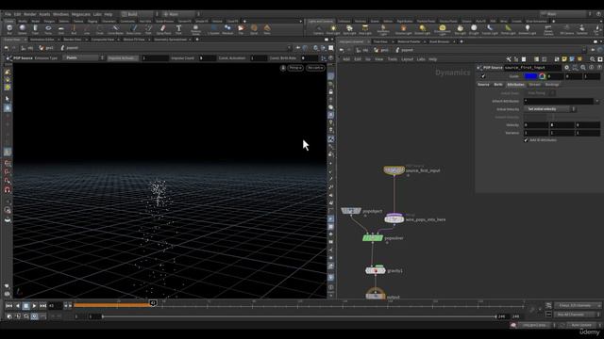Open the Build desktop dropdown
The image size is (604, 339).
coord(139,14)
